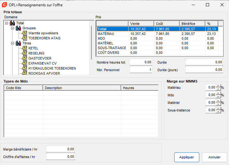Click the note icon of EXPANSIEVAT CV

24,63
